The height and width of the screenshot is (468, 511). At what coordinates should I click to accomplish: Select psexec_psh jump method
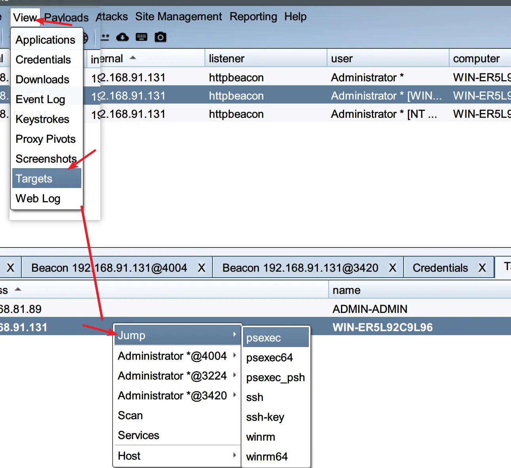276,377
